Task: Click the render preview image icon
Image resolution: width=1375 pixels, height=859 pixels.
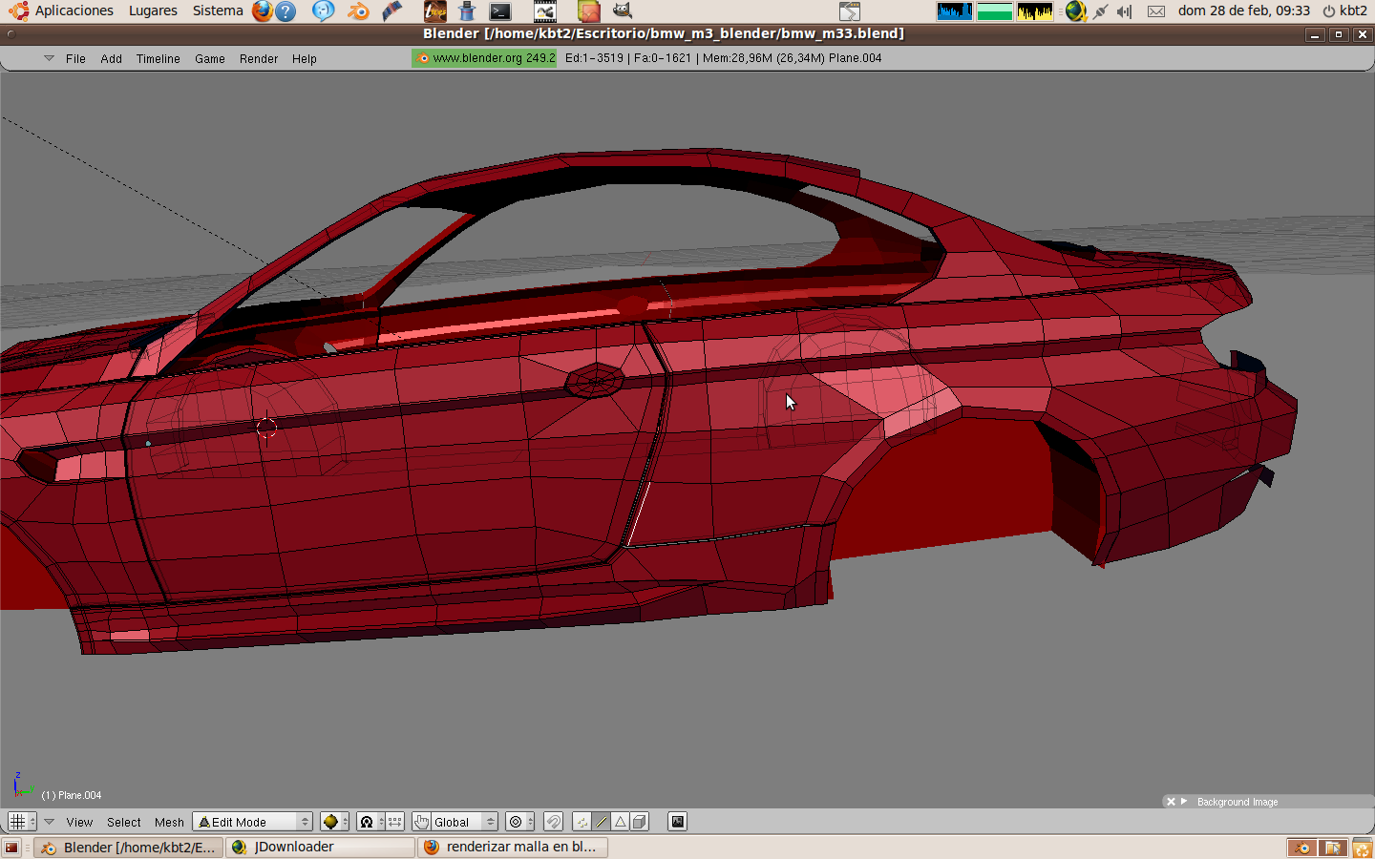Action: 677,822
